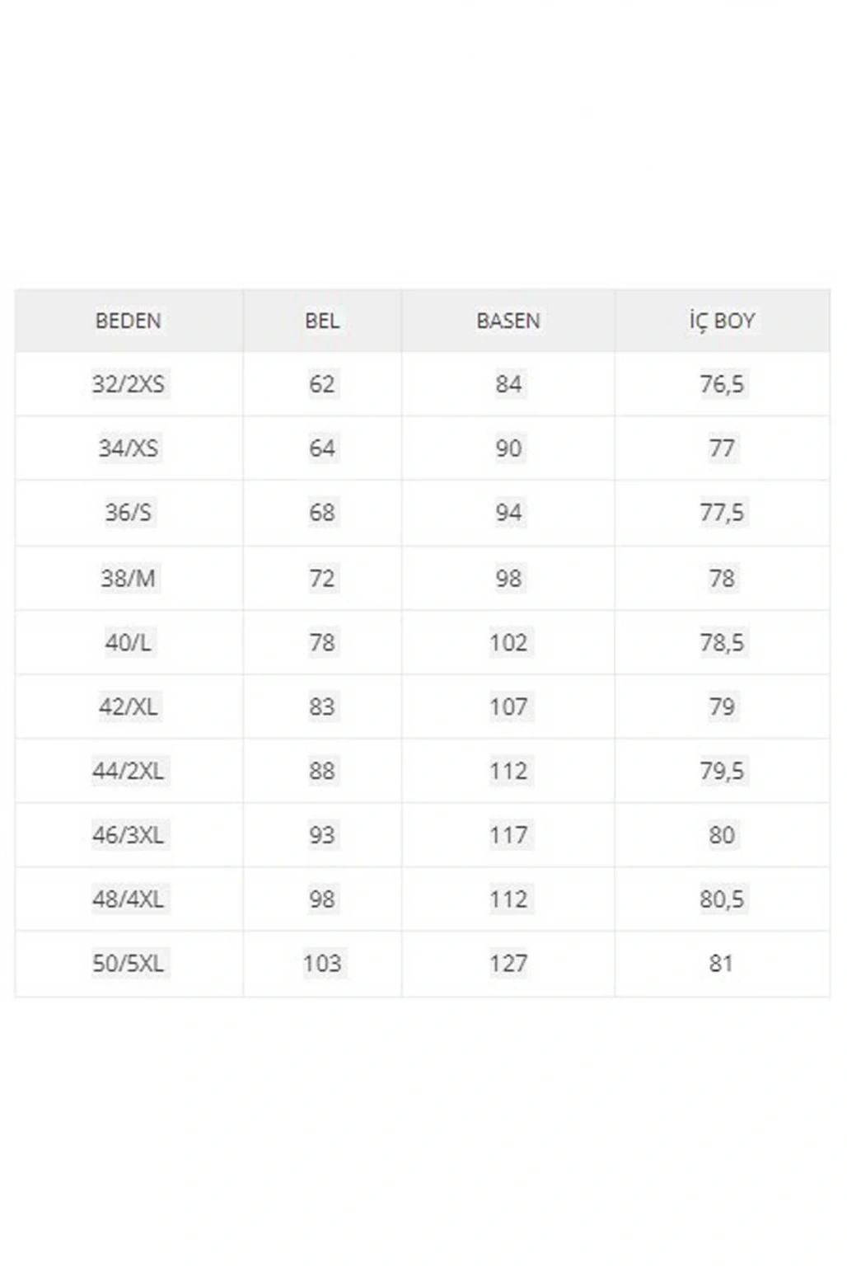Click the BEL column header
Image resolution: width=847 pixels, height=1272 pixels.
pyautogui.click(x=322, y=321)
